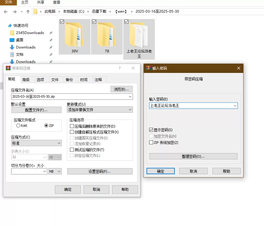Open the 更新模式 dropdown
The height and width of the screenshot is (226, 264).
pyautogui.click(x=130, y=110)
